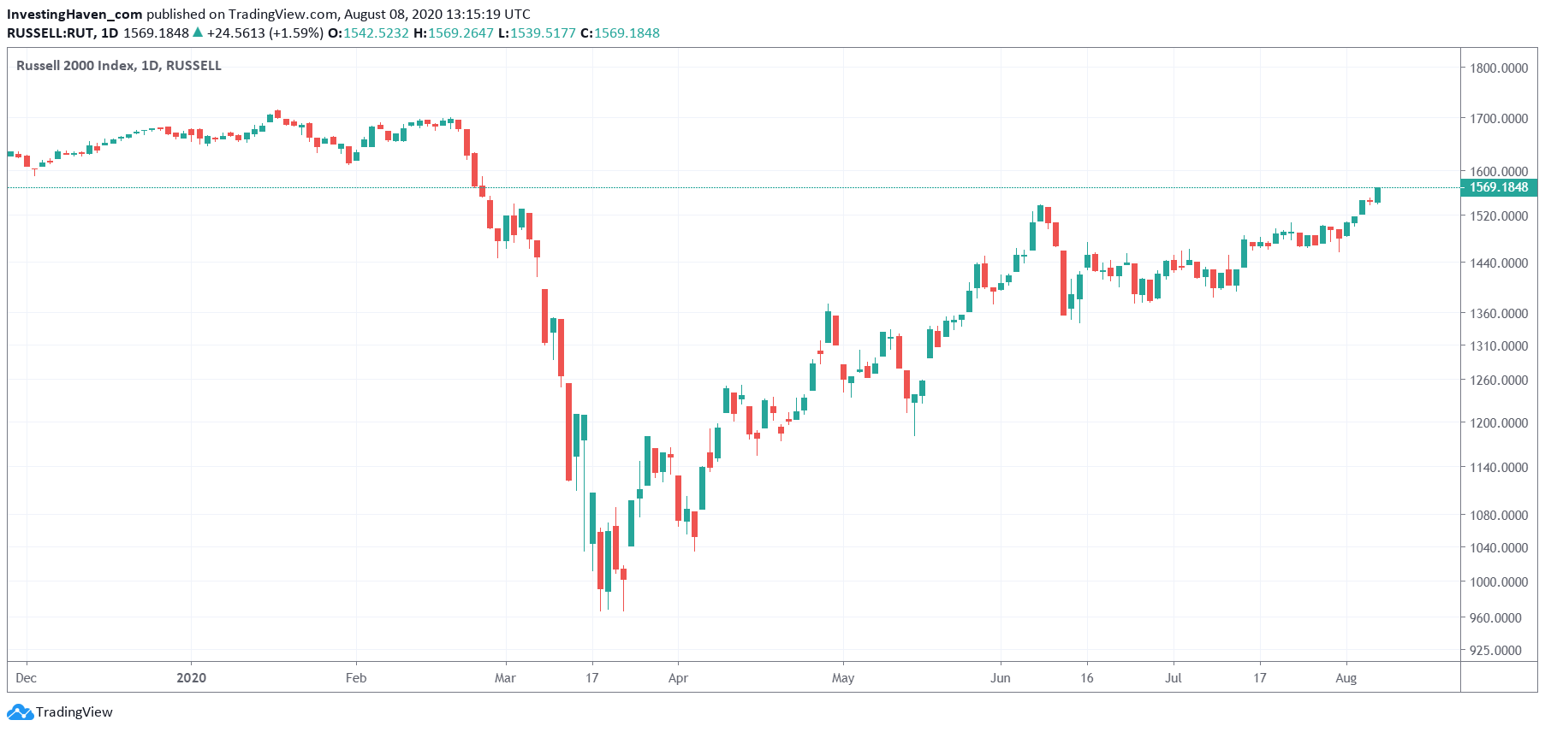1545x732 pixels.
Task: Click the Jul label on time axis
Action: pos(1174,678)
